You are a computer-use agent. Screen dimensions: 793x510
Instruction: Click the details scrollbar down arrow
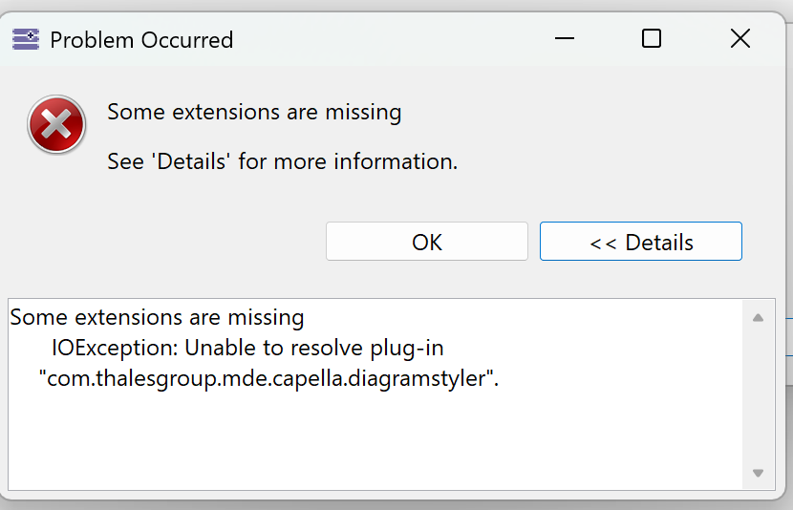758,473
